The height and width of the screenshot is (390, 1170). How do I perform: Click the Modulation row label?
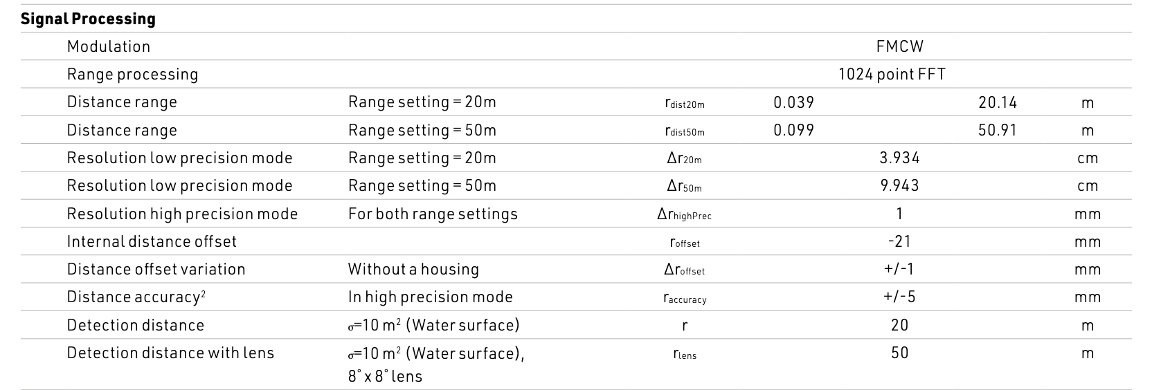pyautogui.click(x=109, y=46)
